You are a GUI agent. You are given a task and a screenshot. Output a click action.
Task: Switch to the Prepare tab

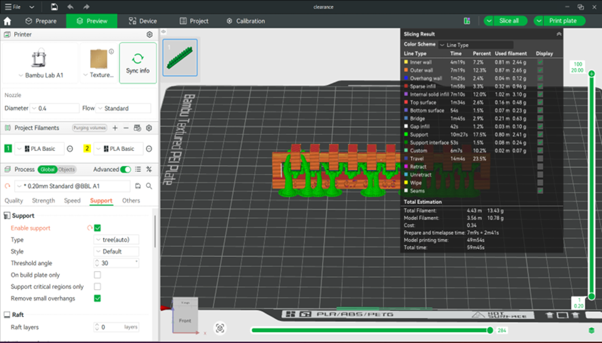pos(41,21)
